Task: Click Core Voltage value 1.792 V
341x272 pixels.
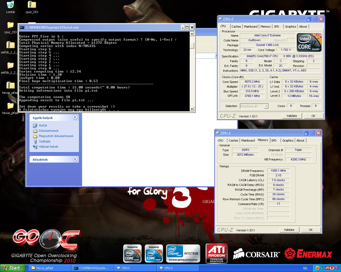Action: pyautogui.click(x=286, y=50)
